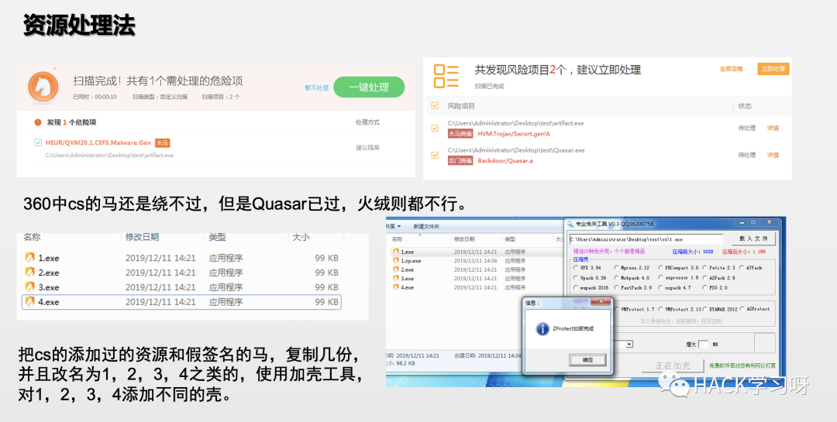Select the FastPack 2.8 radio button
This screenshot has width=837, height=422.
[x=617, y=287]
